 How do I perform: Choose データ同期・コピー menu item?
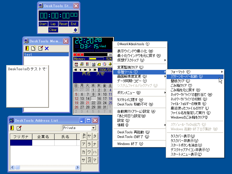pos(140,81)
